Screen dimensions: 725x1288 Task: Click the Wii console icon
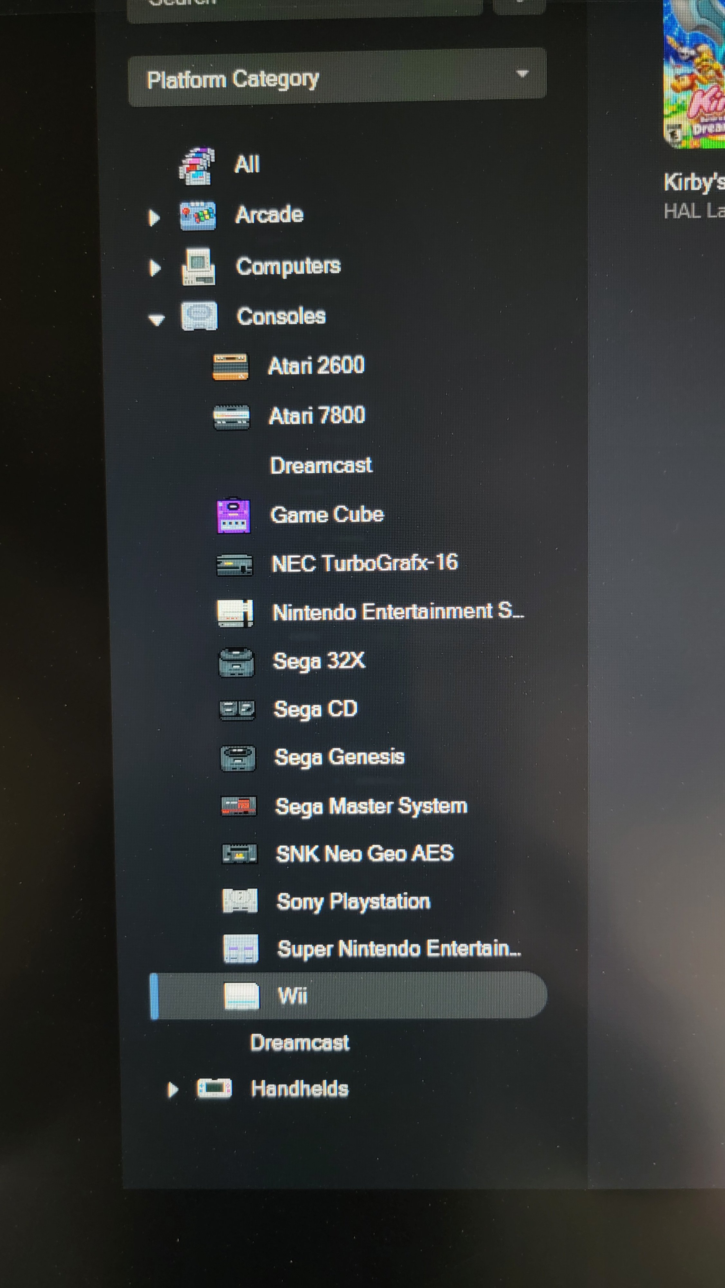click(x=241, y=996)
